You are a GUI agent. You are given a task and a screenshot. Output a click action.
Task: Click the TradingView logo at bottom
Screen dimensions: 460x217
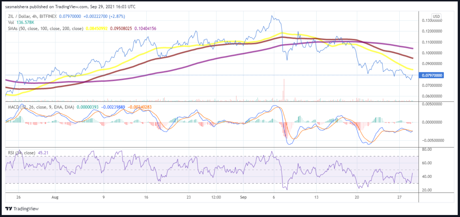pos(22,209)
